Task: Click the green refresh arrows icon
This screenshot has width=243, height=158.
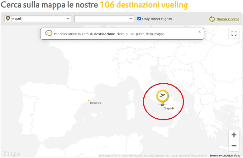Action: (x=212, y=19)
